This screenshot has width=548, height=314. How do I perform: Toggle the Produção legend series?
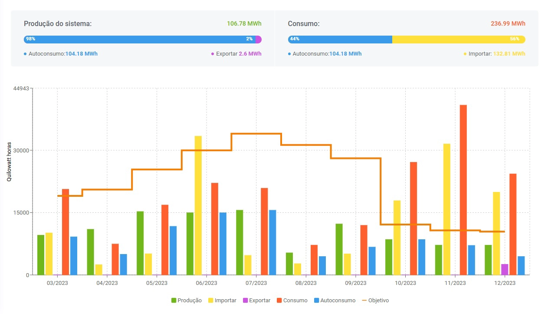click(x=187, y=301)
